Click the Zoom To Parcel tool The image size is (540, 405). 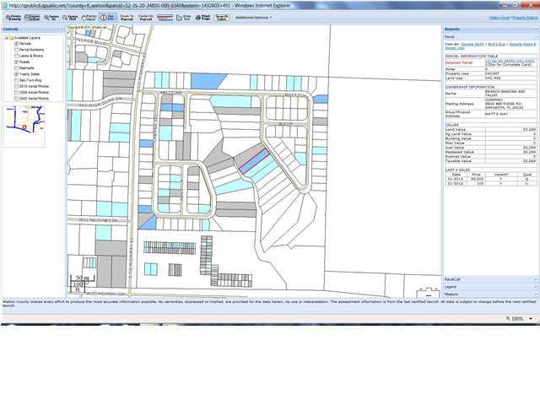127,17
